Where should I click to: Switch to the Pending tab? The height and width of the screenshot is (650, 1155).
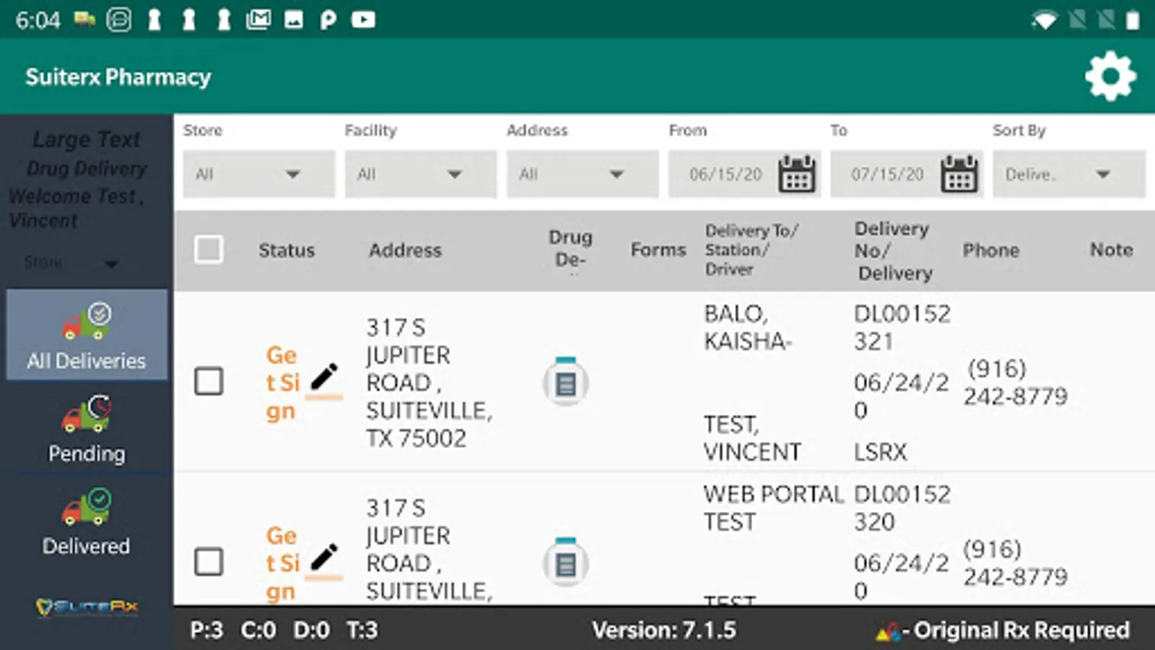tap(87, 428)
